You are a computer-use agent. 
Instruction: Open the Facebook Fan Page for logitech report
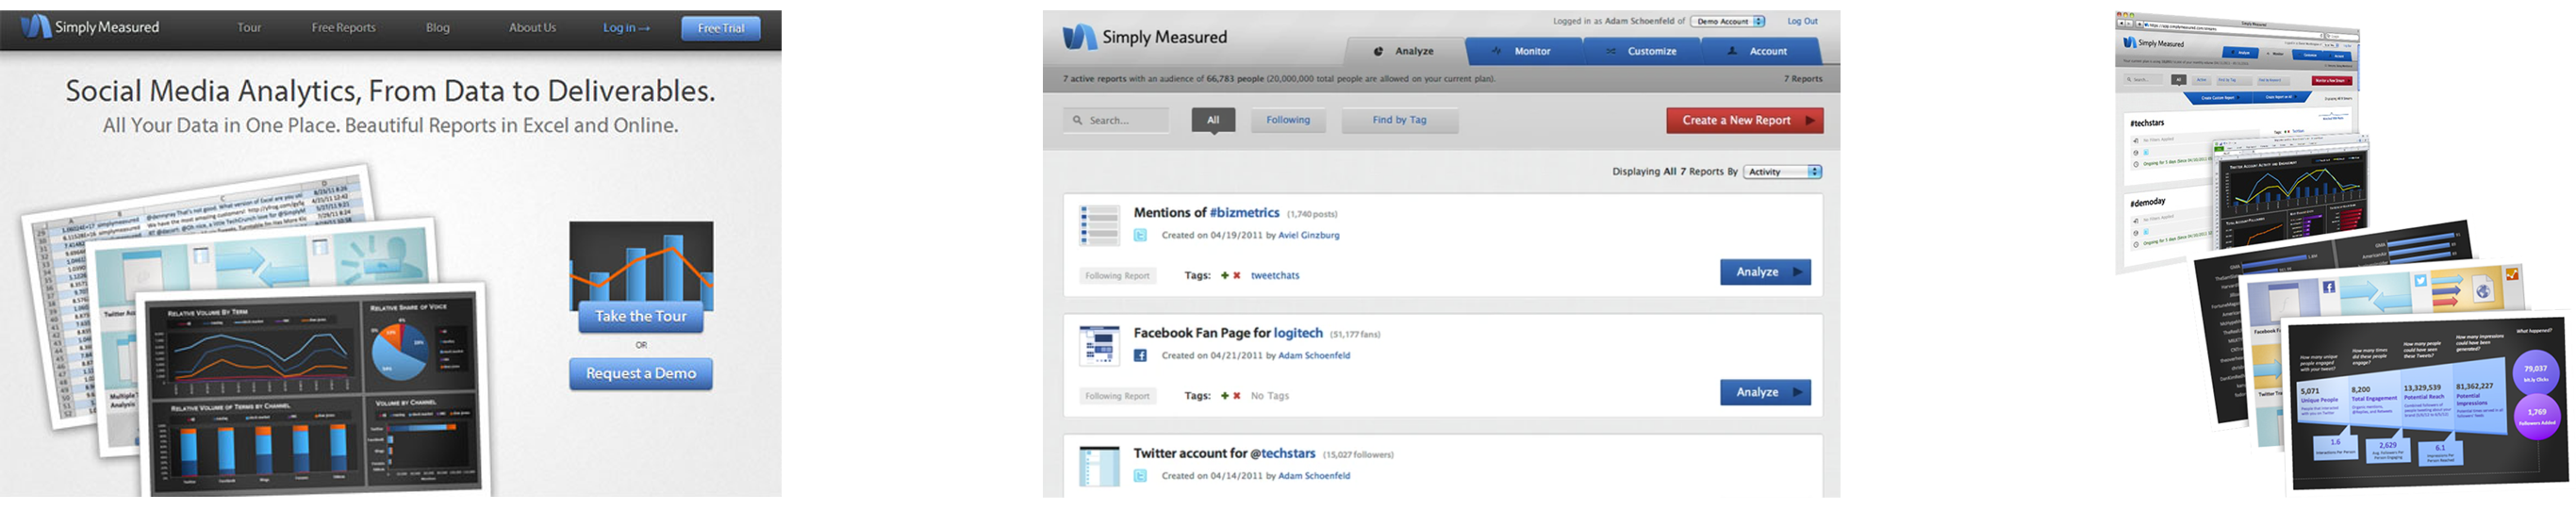click(x=1228, y=333)
